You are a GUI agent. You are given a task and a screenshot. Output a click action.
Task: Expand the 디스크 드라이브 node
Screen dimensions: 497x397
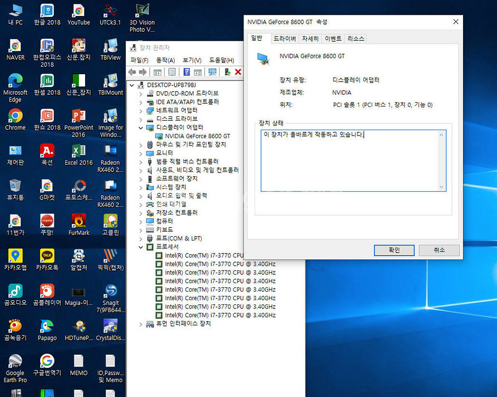point(141,120)
